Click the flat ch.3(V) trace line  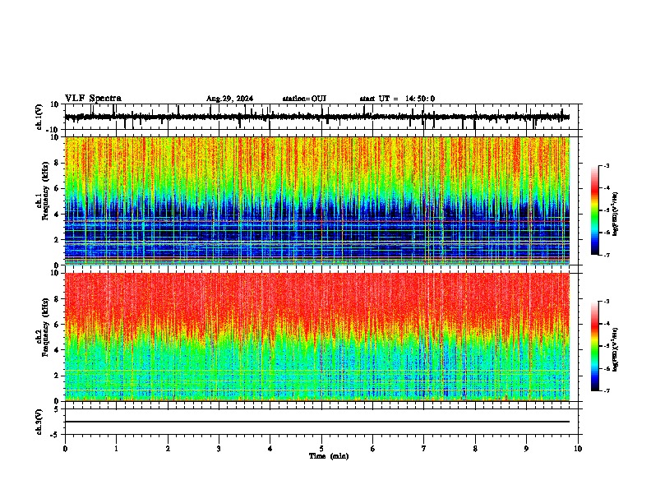tap(317, 422)
